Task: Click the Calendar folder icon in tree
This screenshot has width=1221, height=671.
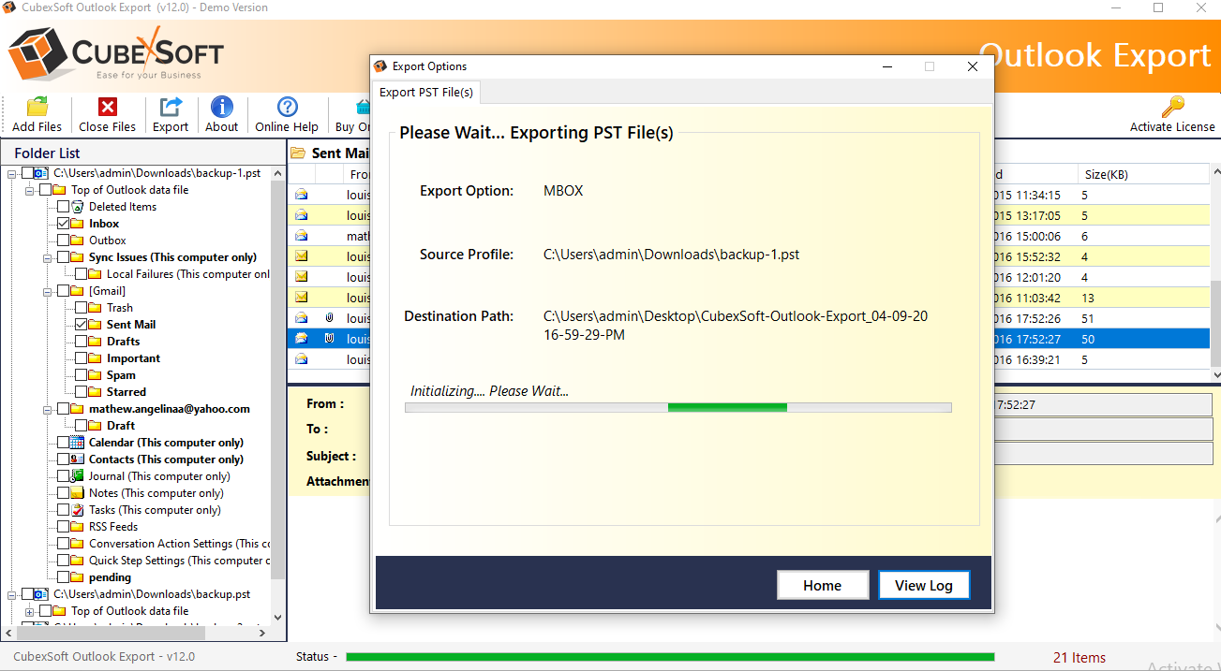Action: (78, 443)
